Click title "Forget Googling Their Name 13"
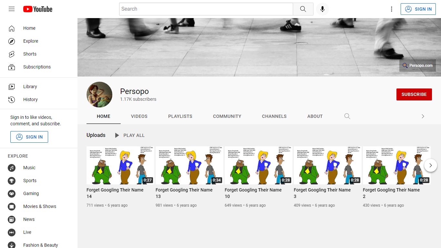Viewport: 441px width, 248px height. tap(184, 193)
